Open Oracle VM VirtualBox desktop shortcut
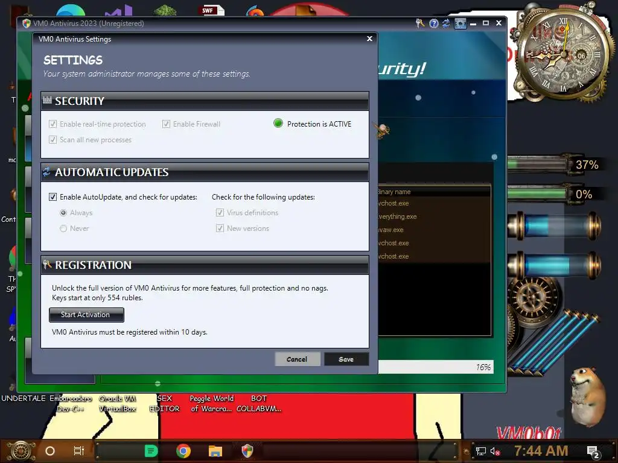 tap(118, 403)
